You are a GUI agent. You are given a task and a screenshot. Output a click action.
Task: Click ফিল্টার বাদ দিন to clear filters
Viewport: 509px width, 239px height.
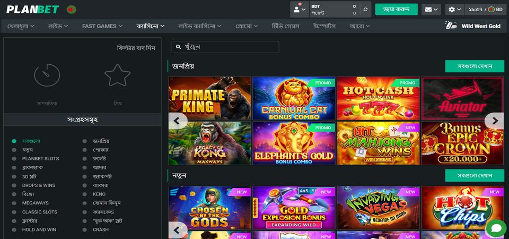coord(136,48)
